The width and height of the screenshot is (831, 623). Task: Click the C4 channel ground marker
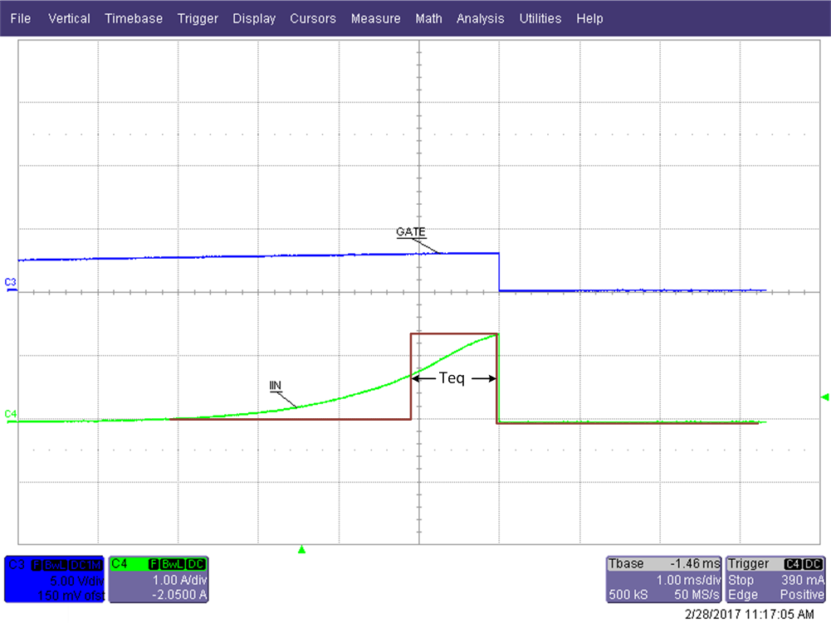coord(10,413)
